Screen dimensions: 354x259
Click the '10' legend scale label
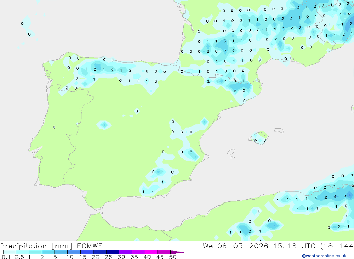(70, 257)
